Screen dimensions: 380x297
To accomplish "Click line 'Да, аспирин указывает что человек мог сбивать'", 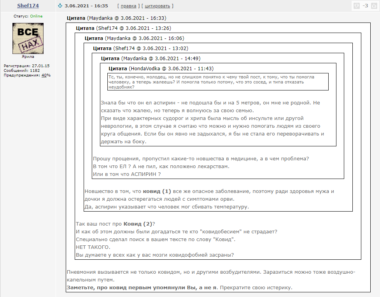I will tap(167, 207).
